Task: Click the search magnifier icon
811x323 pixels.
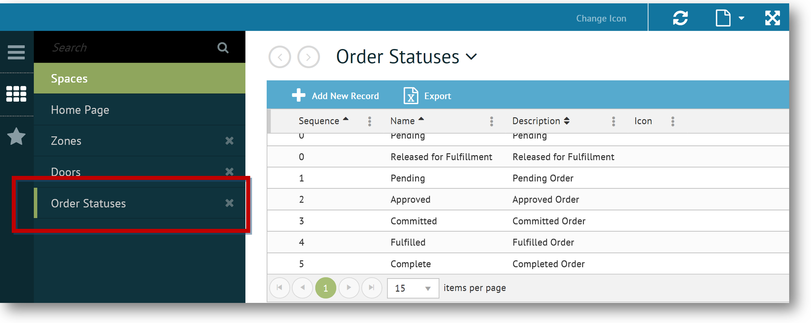Action: (223, 48)
